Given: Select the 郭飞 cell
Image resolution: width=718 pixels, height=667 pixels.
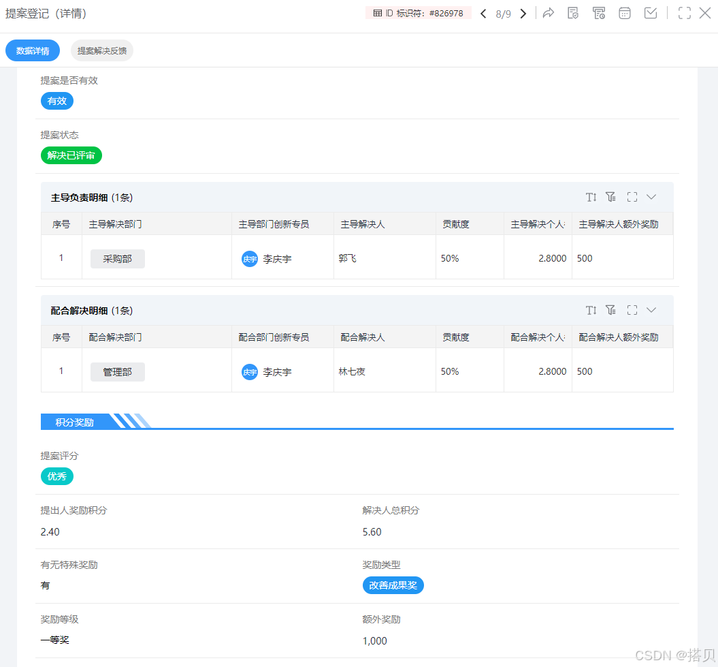Looking at the screenshot, I should (385, 258).
